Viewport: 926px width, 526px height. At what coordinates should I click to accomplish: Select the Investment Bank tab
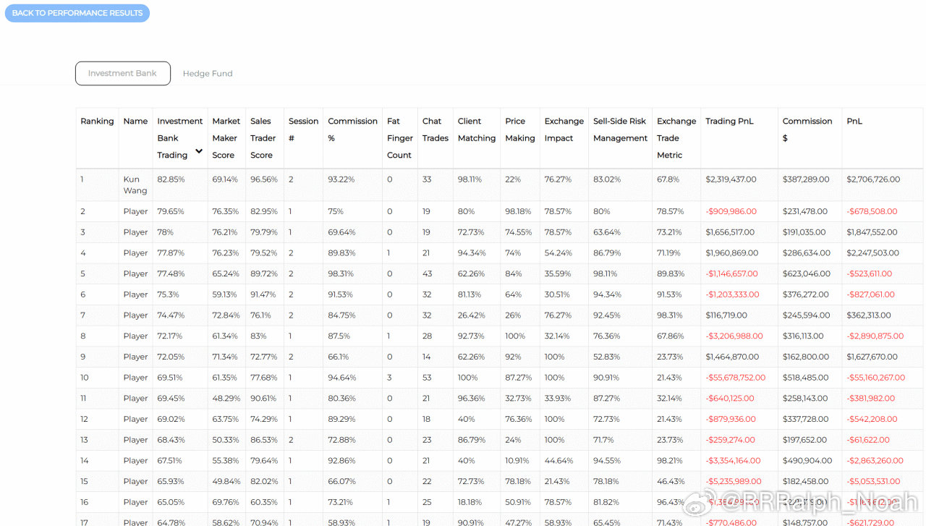pos(123,73)
